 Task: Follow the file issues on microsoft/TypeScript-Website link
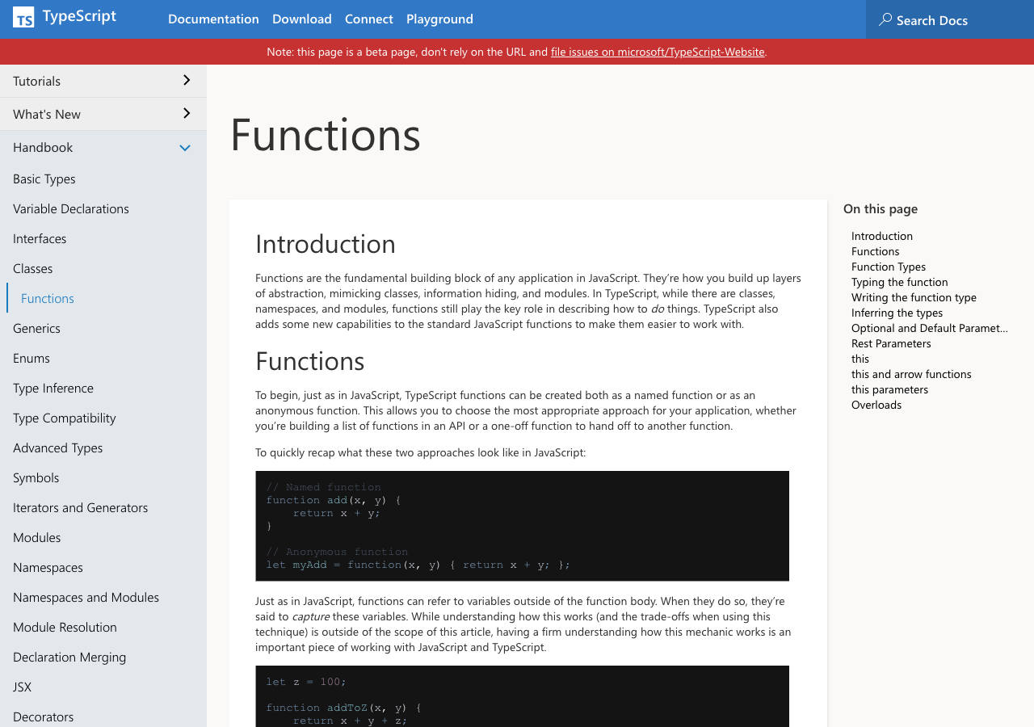(x=658, y=52)
